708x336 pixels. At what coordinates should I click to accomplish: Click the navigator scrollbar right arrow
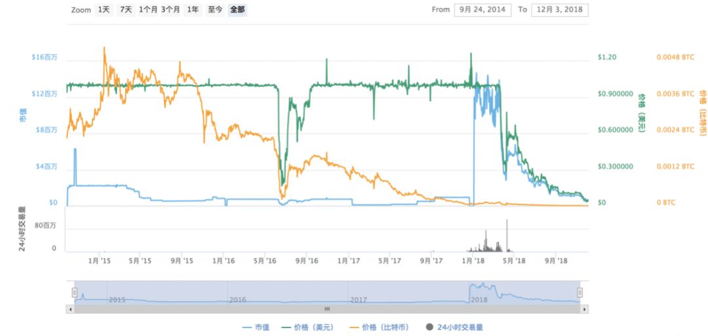[x=585, y=309]
